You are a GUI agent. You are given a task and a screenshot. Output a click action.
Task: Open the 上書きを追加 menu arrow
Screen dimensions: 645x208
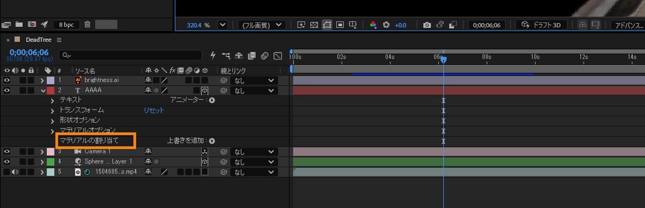click(212, 140)
